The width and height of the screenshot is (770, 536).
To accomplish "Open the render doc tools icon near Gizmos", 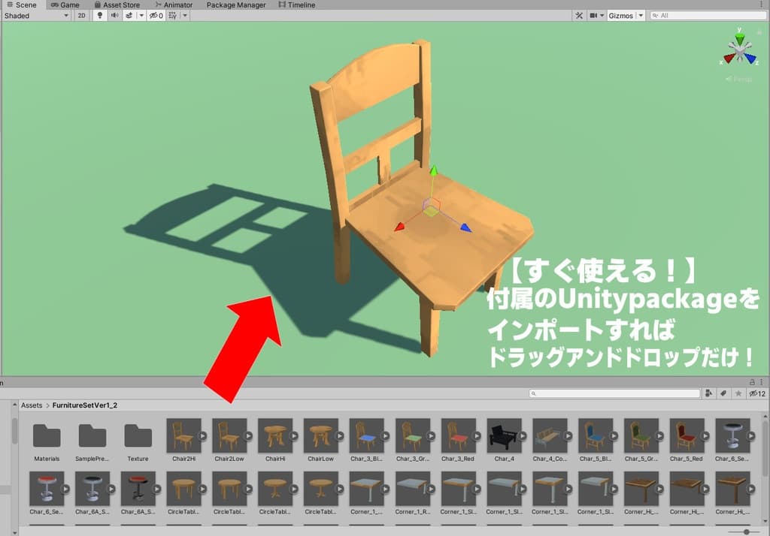I will [579, 15].
